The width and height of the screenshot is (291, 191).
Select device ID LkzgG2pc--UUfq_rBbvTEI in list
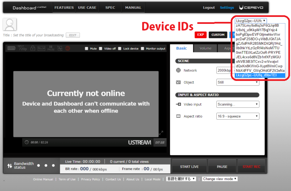click(260, 75)
